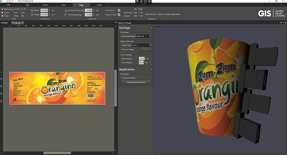Image resolution: width=287 pixels, height=155 pixels.
Task: Click the horizontal scrollbar thumb of the canvas
Action: (57, 153)
